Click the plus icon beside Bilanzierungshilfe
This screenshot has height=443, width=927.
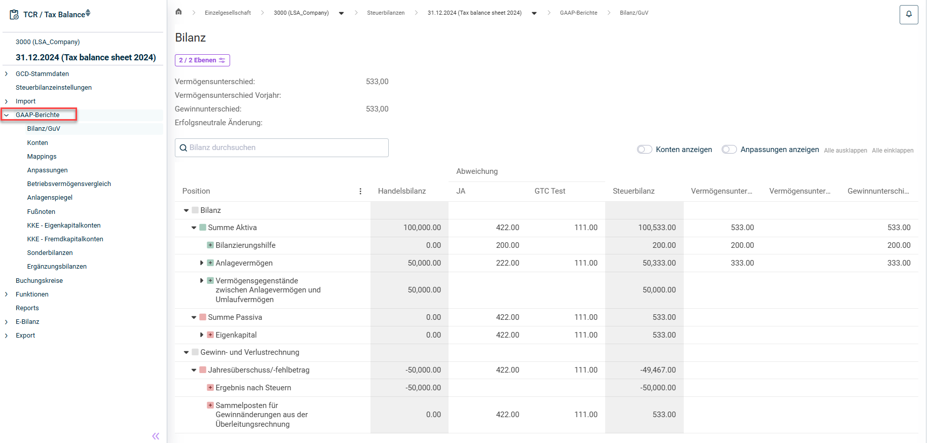pyautogui.click(x=210, y=245)
